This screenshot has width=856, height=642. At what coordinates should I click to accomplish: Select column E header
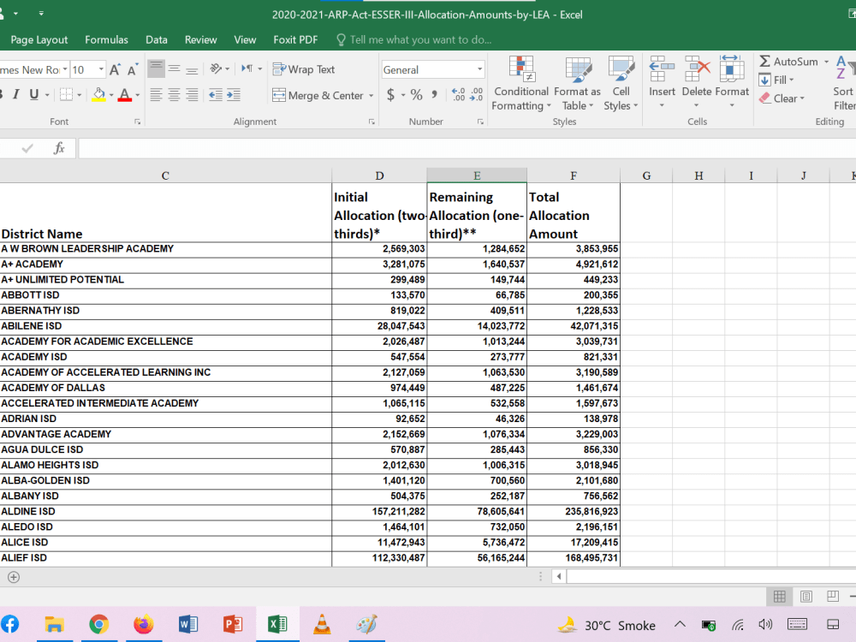[477, 175]
